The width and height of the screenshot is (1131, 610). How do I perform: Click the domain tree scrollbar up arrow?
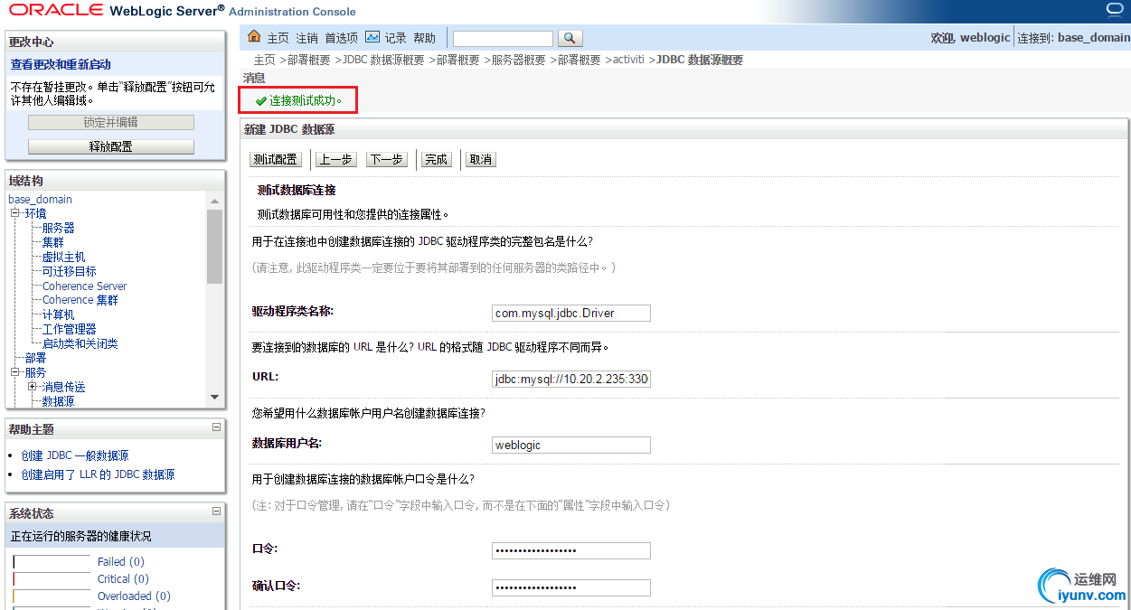point(214,201)
